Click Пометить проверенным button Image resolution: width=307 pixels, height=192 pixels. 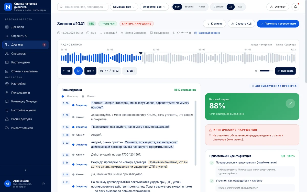(x=278, y=24)
